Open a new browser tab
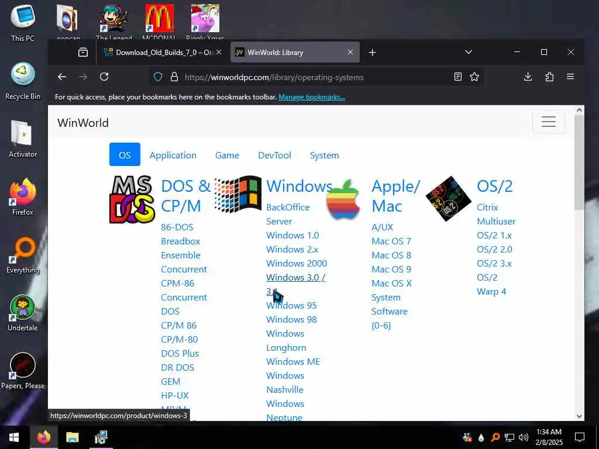This screenshot has height=449, width=599. (372, 52)
